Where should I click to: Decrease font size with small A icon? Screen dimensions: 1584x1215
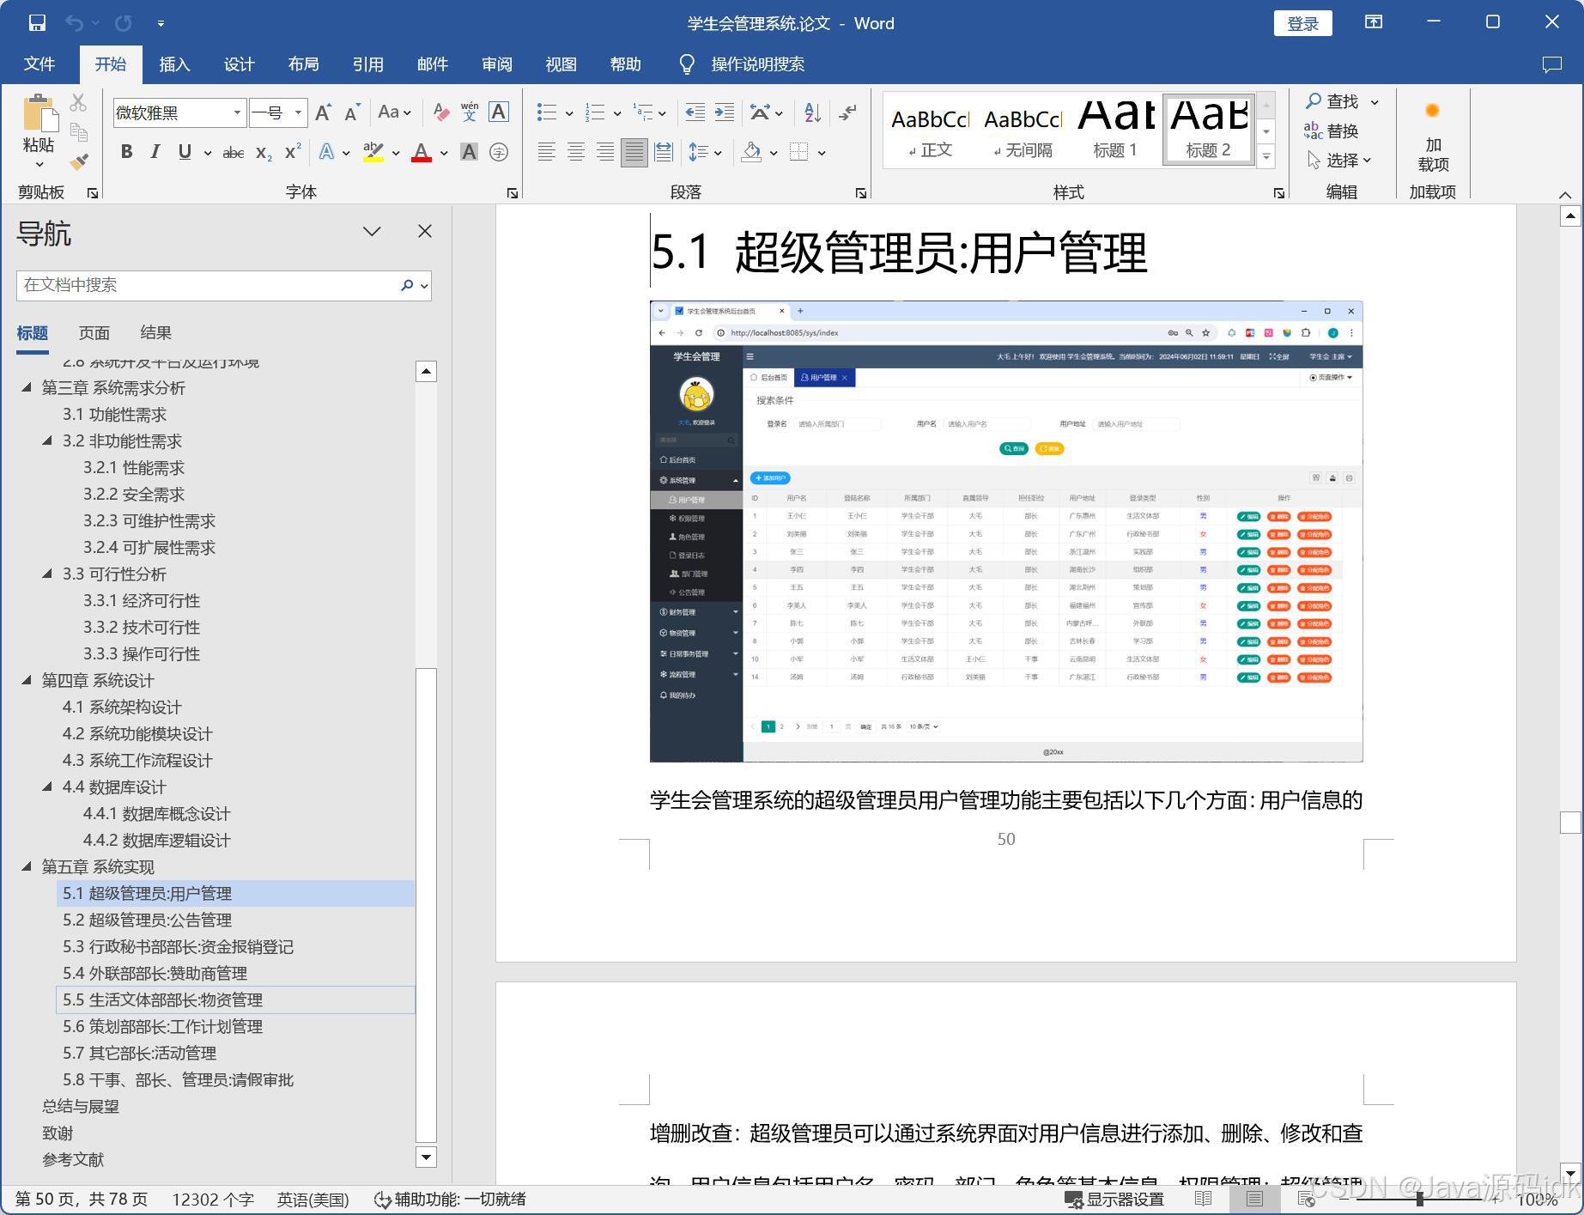point(351,112)
